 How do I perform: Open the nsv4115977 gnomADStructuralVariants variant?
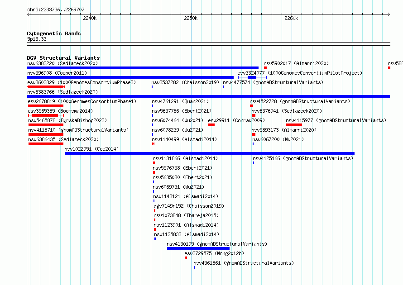pos(336,120)
